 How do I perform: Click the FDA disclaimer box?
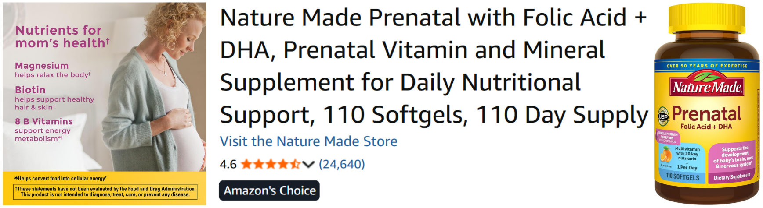click(x=105, y=192)
